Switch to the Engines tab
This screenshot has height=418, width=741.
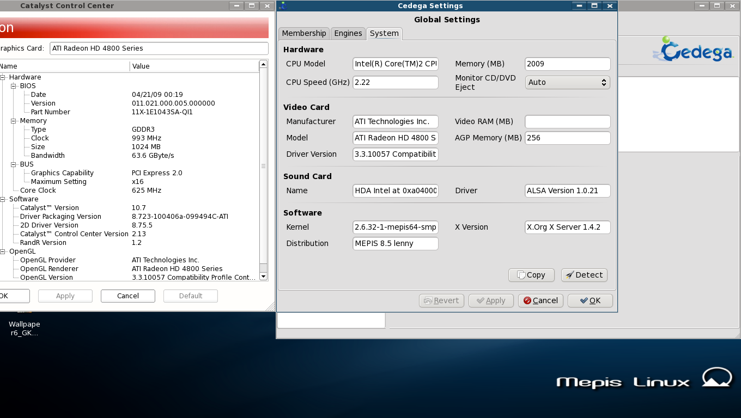click(348, 33)
